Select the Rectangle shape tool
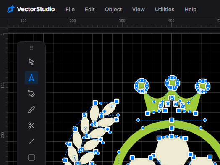The height and width of the screenshot is (165, 220). (31, 157)
